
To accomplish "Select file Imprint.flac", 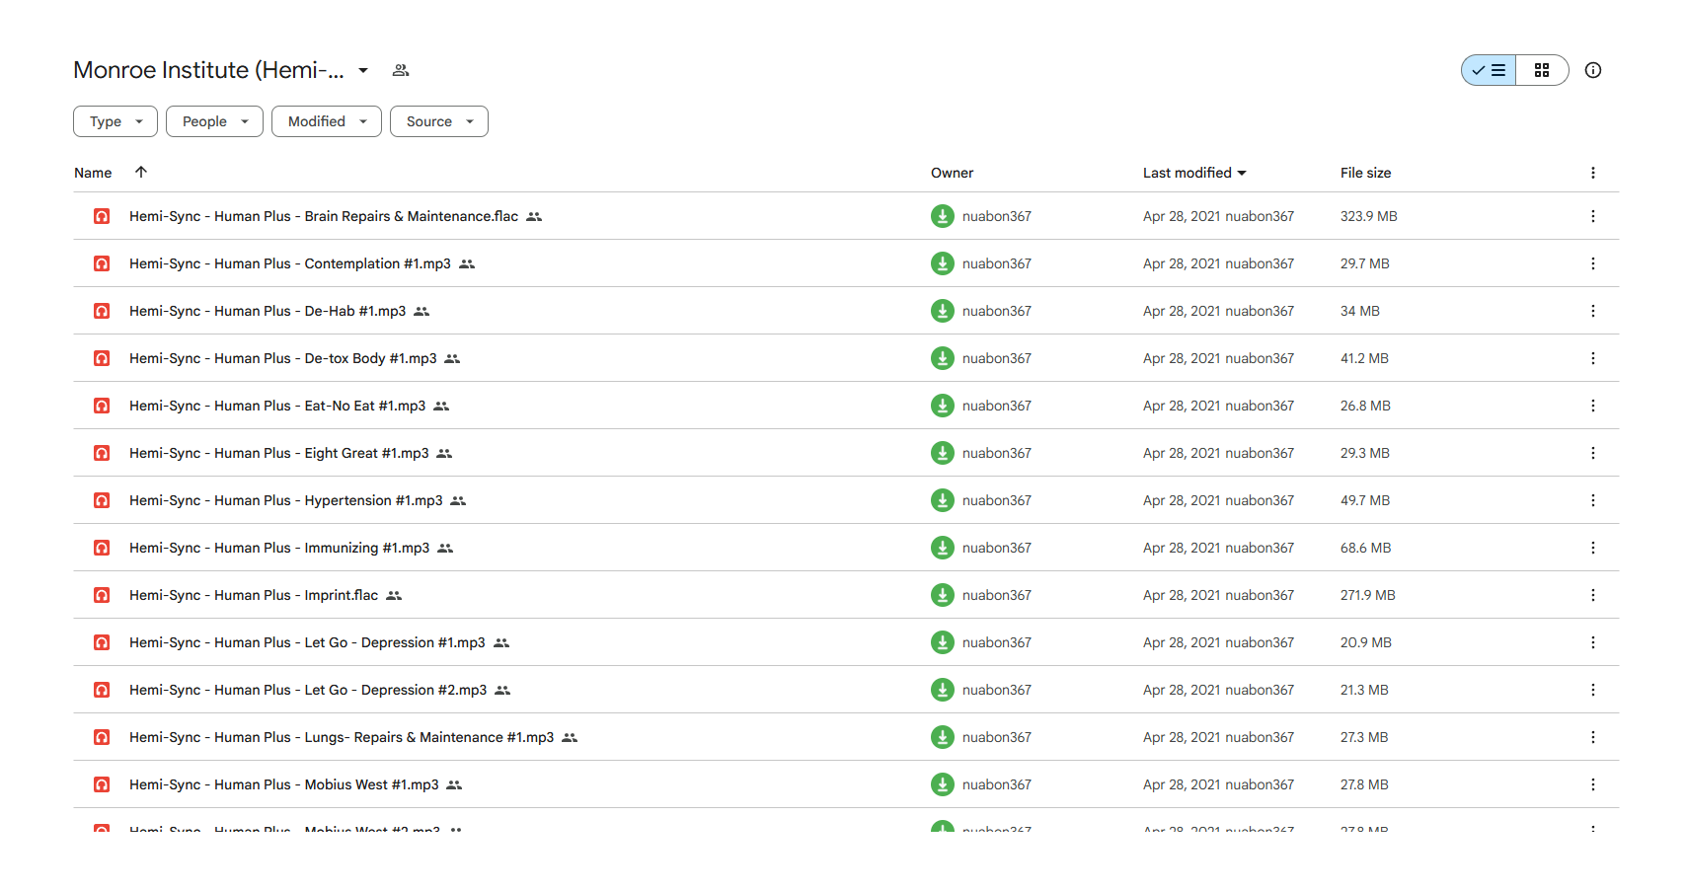I will click(x=846, y=595).
